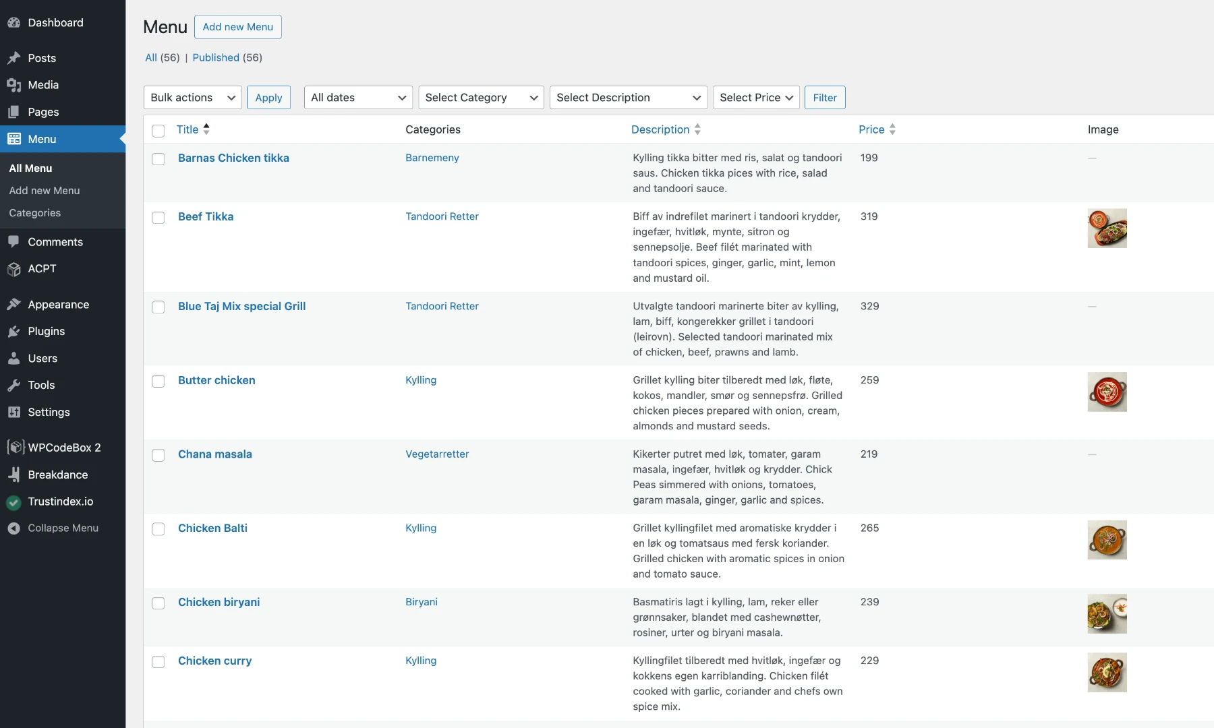The image size is (1214, 728).
Task: Check the select-all checkbox in table header
Action: tap(158, 131)
